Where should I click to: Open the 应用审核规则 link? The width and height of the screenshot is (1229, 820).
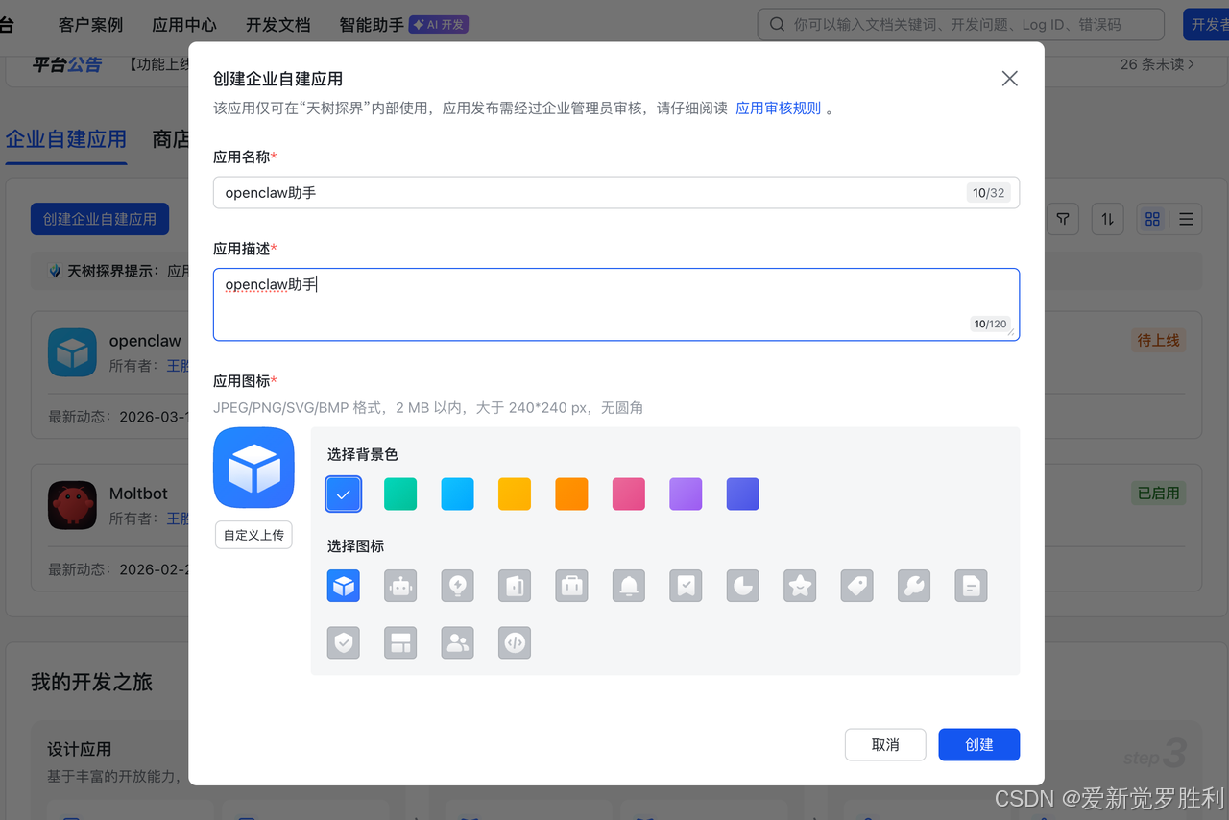click(x=778, y=109)
